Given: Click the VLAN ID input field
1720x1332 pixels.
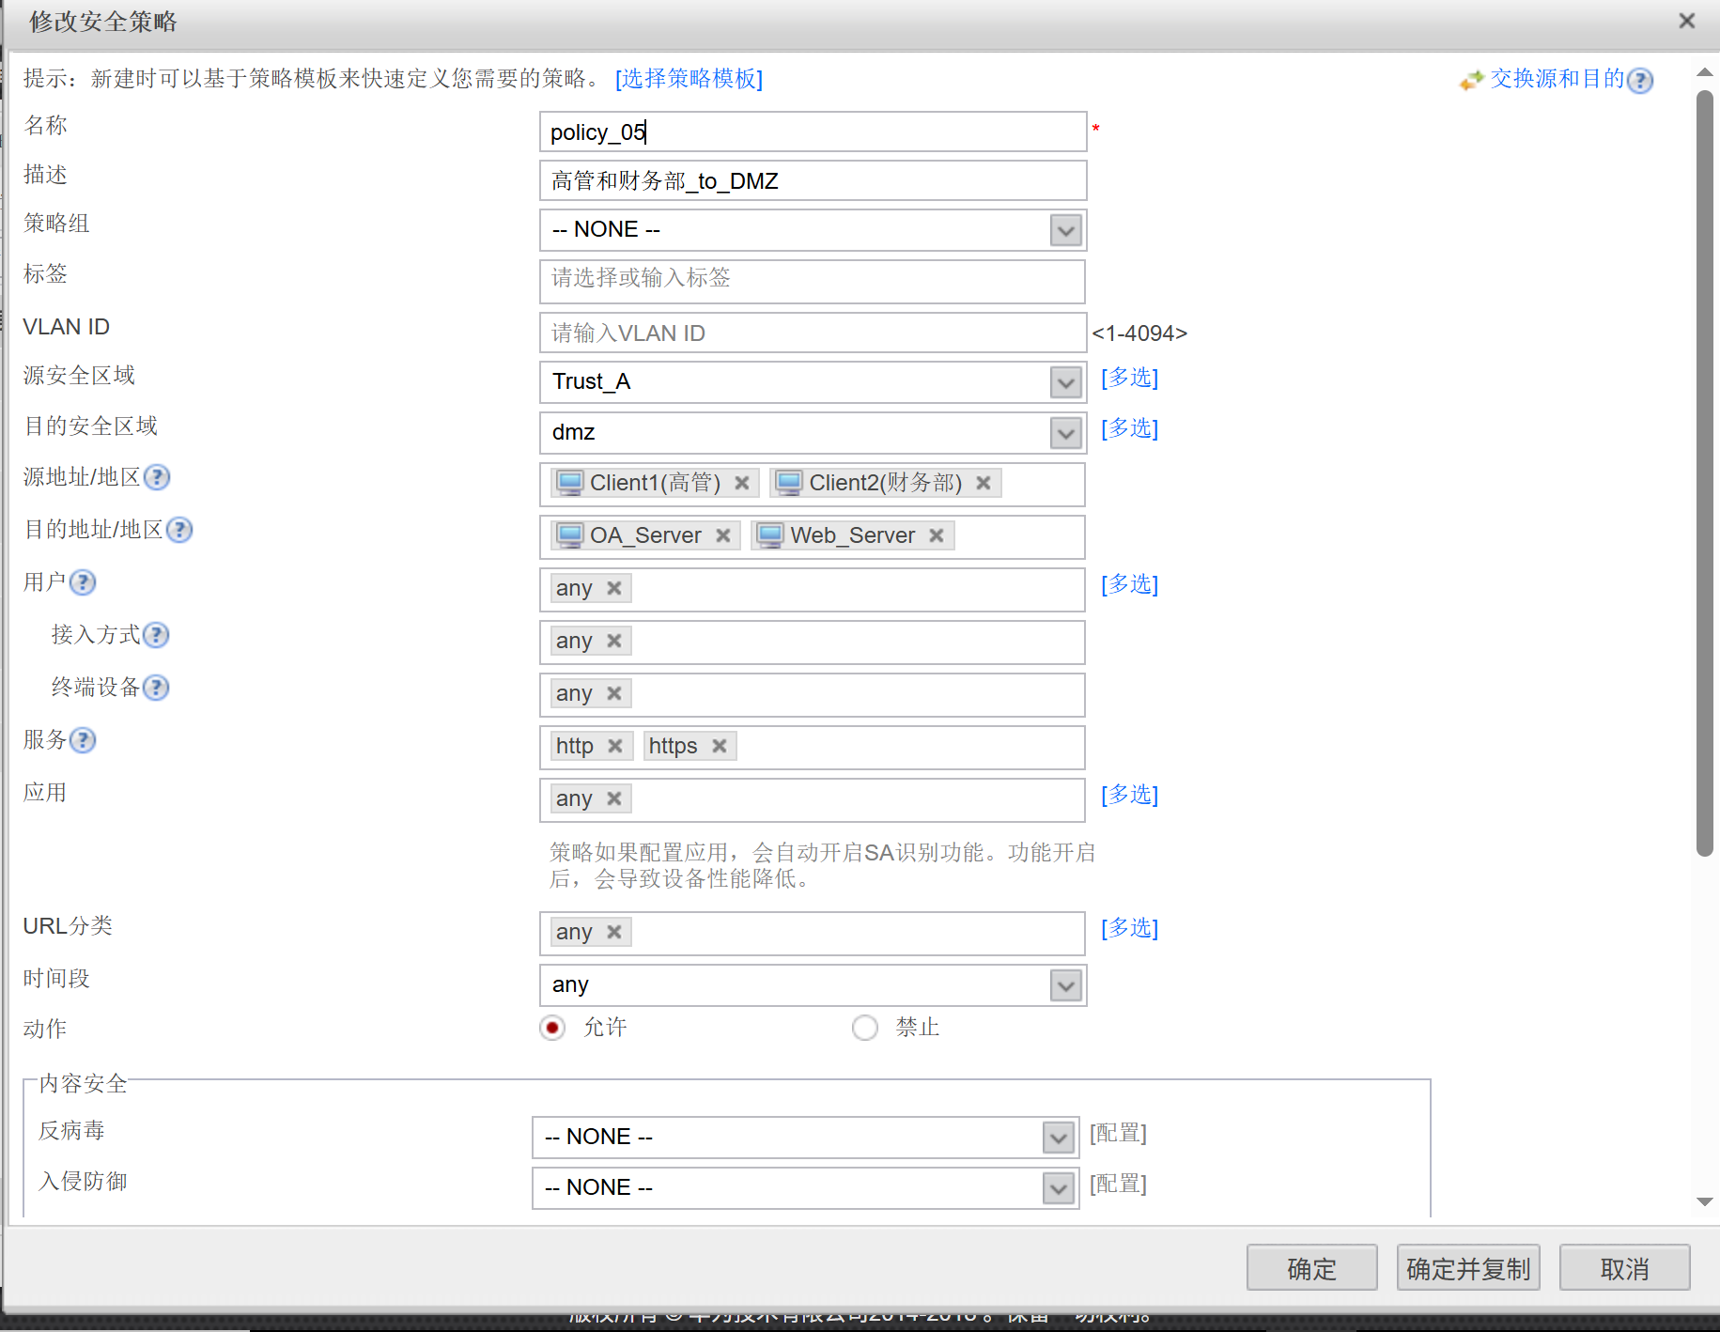Looking at the screenshot, I should pos(814,333).
